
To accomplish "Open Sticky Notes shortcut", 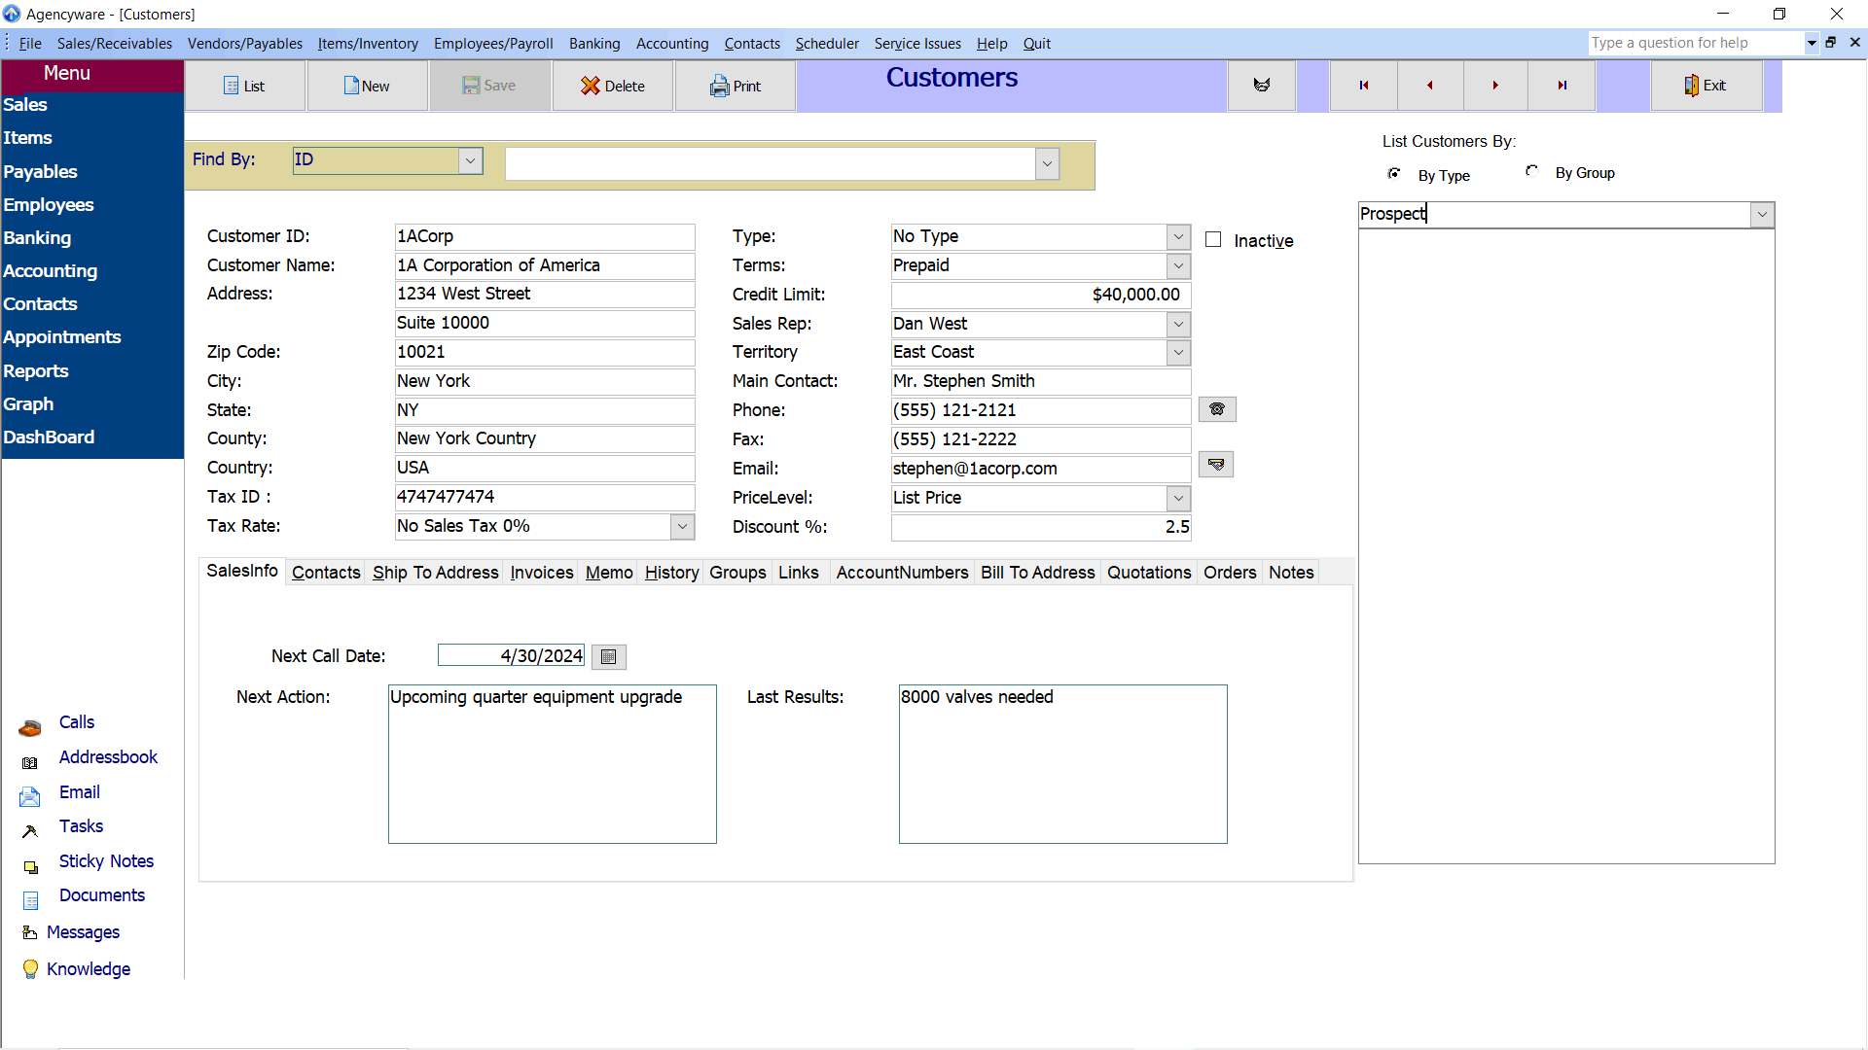I will 106,861.
